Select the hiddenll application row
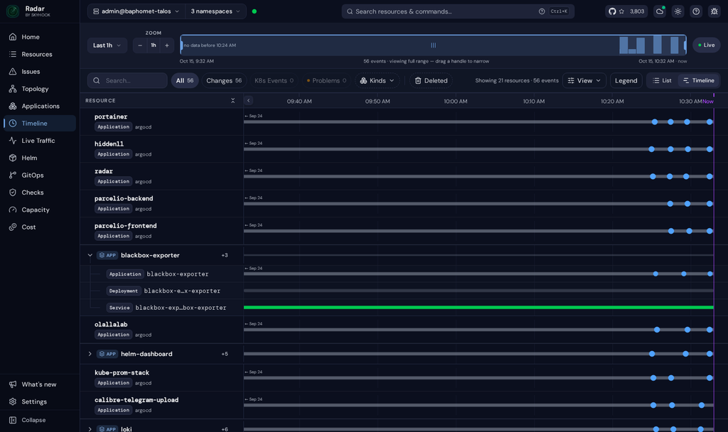The width and height of the screenshot is (728, 432). [161, 149]
